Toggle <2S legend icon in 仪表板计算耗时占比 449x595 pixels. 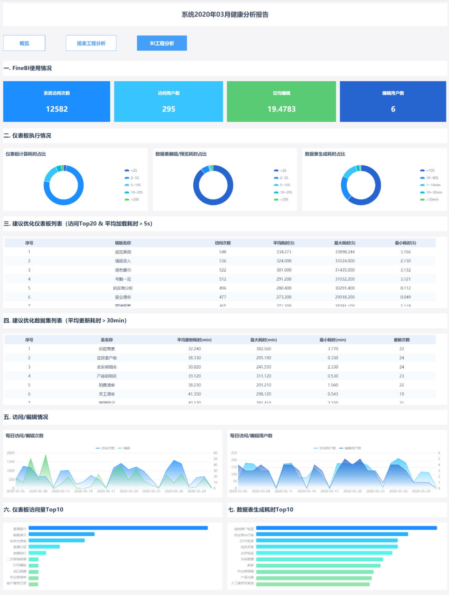127,171
